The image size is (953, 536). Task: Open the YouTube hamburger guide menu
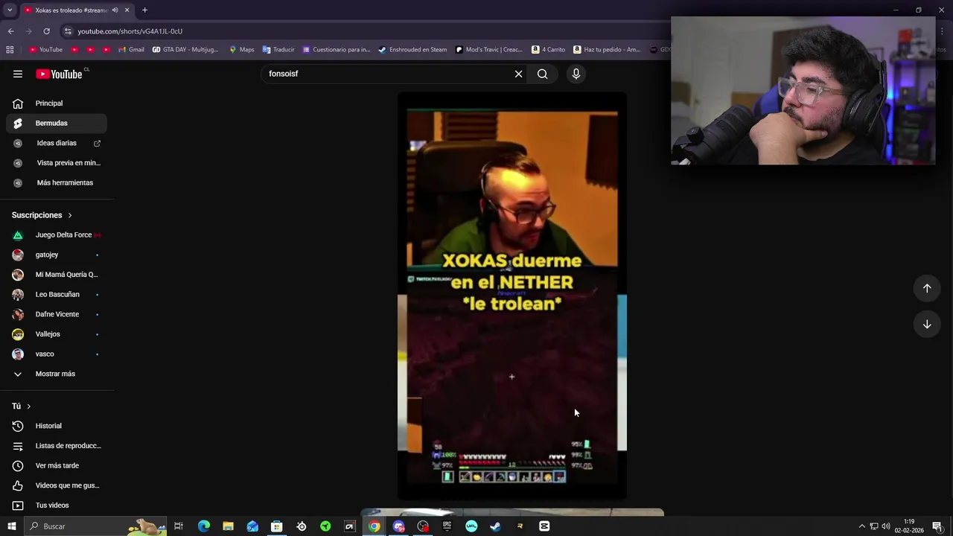[x=18, y=74]
